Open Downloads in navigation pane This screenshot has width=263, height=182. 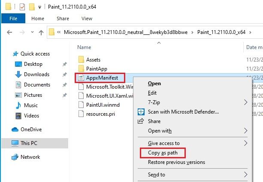click(37, 74)
